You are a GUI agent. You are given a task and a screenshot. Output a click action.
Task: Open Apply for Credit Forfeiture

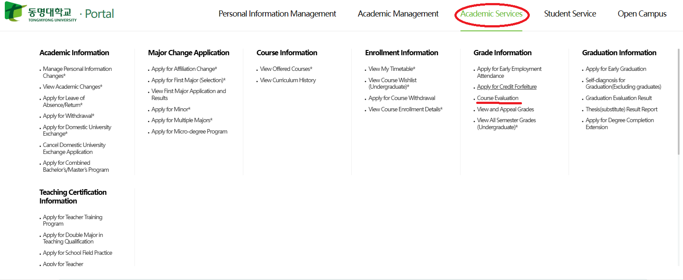pos(507,87)
